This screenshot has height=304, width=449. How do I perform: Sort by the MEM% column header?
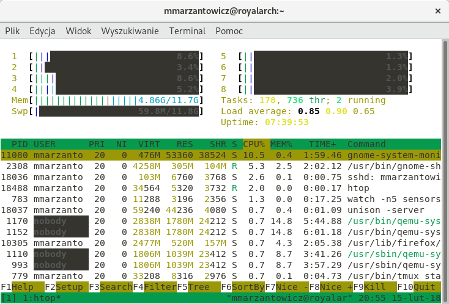coord(281,144)
